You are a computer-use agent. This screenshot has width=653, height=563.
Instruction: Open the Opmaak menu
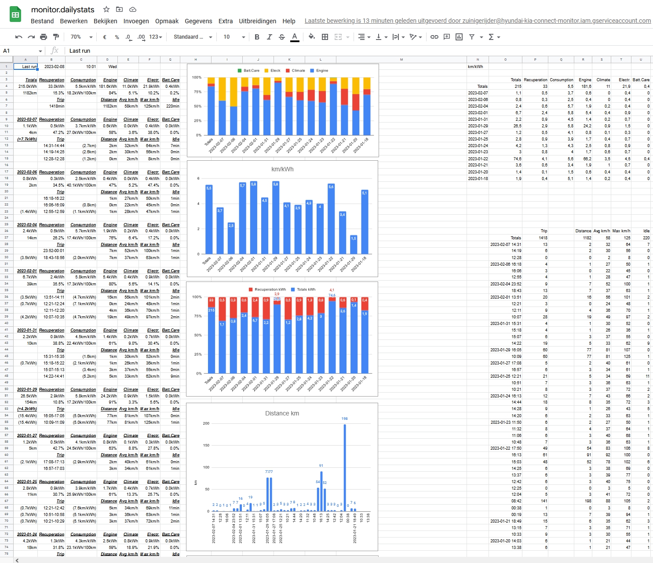pos(167,21)
